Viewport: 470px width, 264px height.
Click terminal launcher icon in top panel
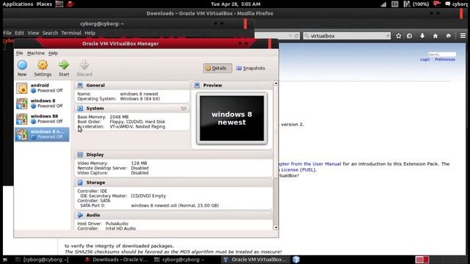[59, 4]
